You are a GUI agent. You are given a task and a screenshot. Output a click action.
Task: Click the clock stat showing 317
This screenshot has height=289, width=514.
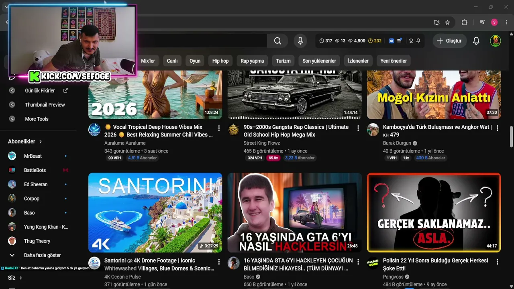(326, 41)
